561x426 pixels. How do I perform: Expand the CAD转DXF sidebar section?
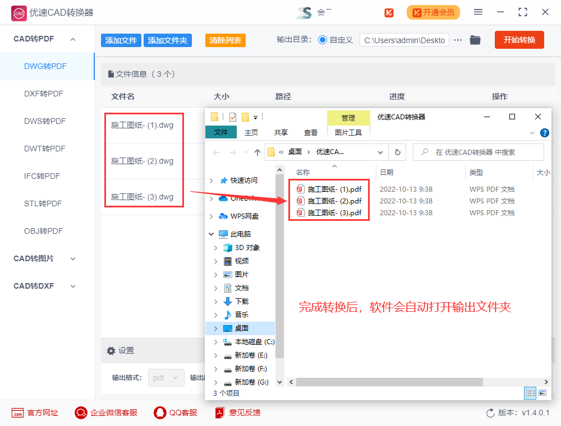(73, 286)
